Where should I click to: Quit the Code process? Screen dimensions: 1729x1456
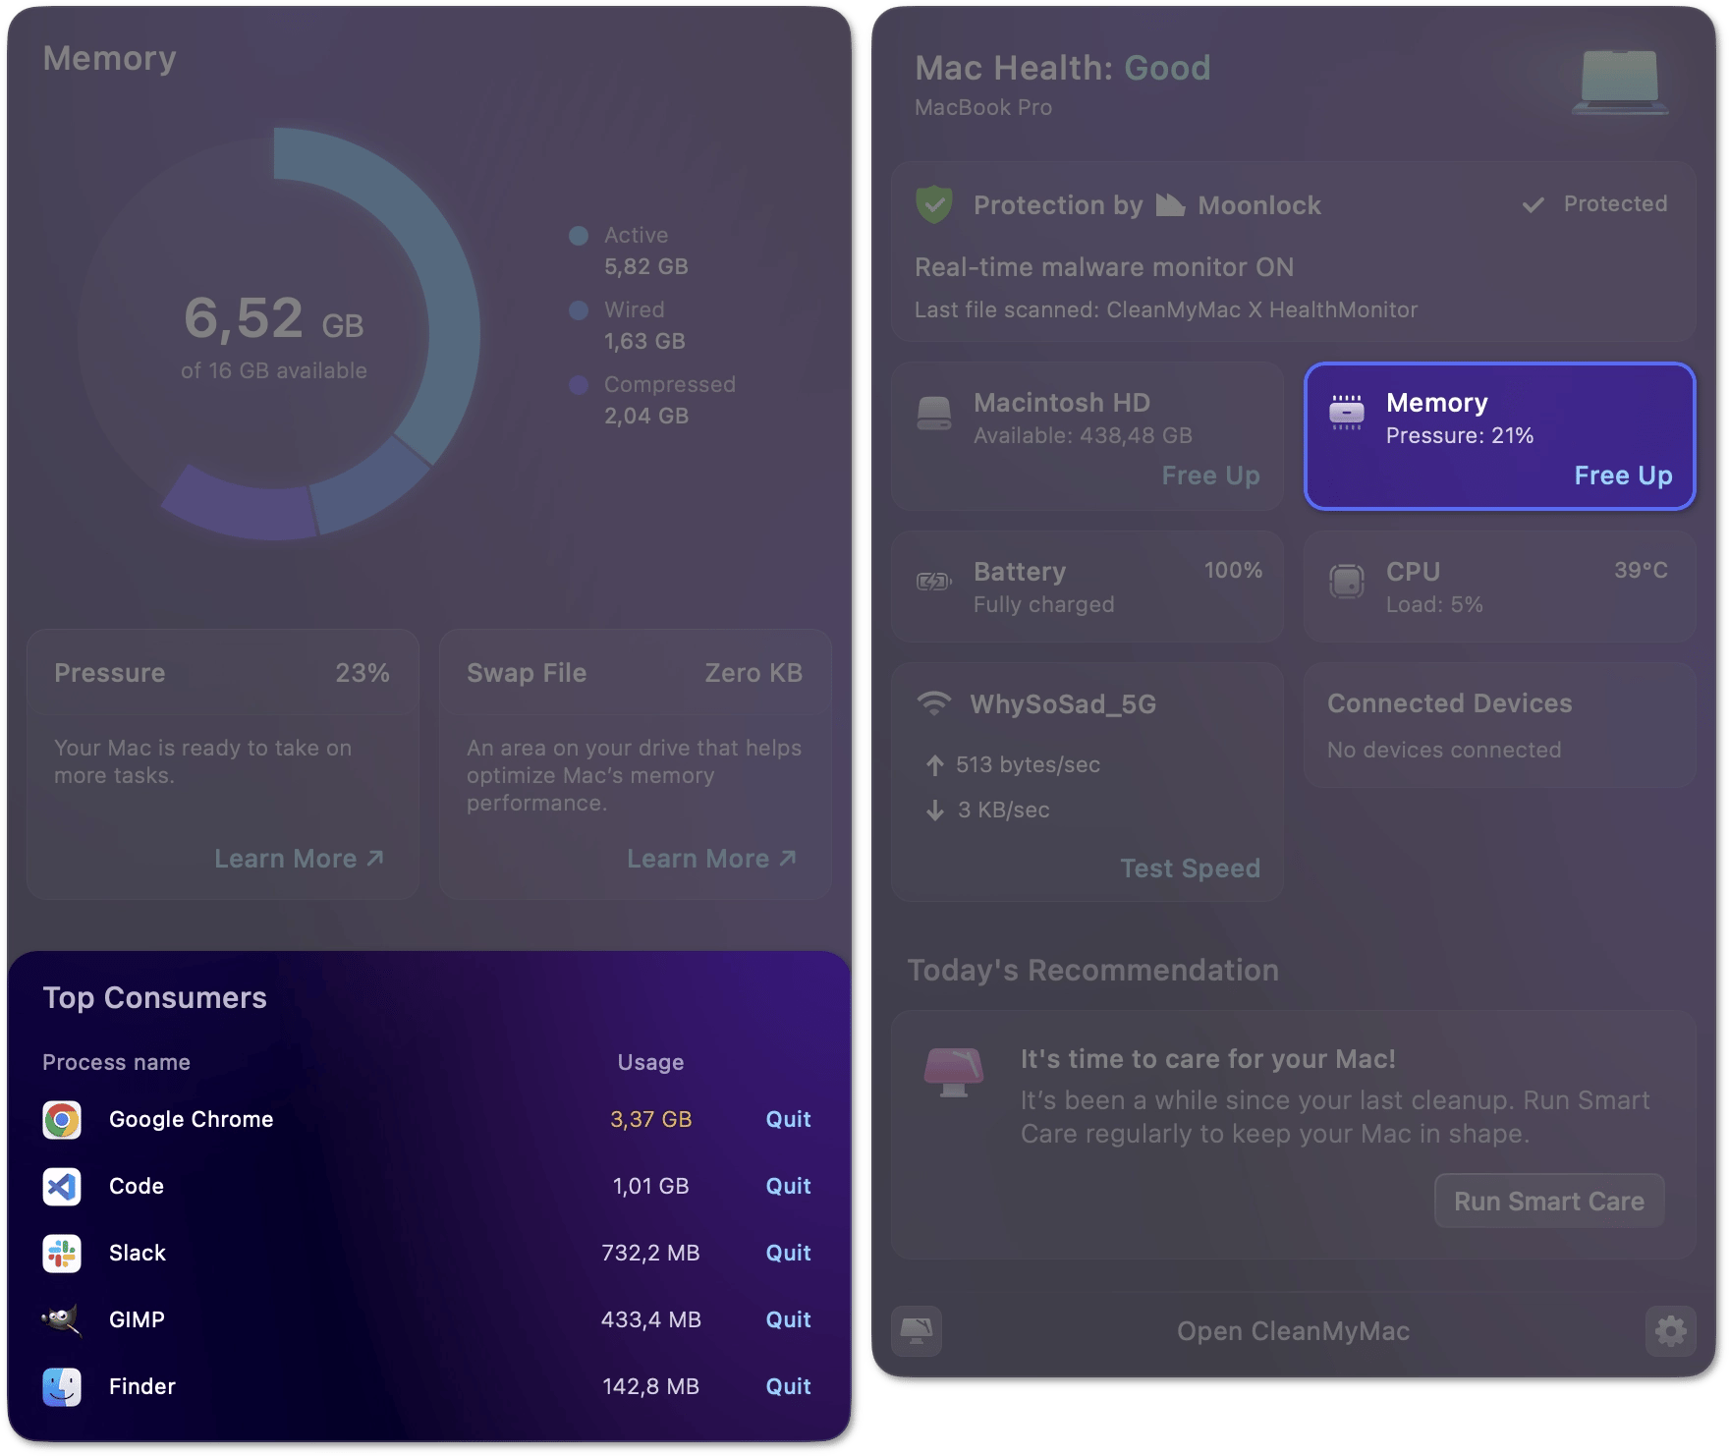(x=788, y=1186)
